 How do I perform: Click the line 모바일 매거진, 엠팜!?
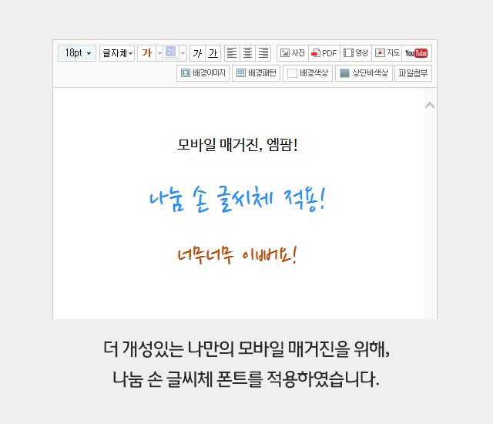click(238, 145)
